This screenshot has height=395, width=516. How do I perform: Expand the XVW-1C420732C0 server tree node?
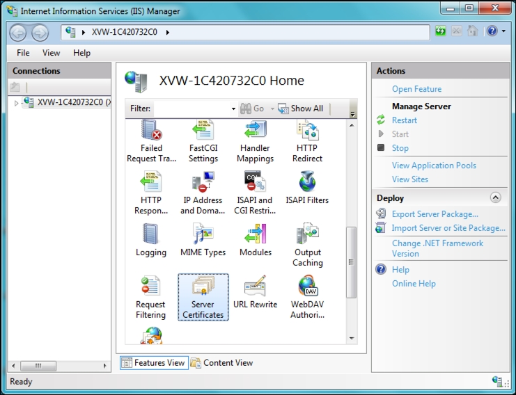tap(17, 103)
